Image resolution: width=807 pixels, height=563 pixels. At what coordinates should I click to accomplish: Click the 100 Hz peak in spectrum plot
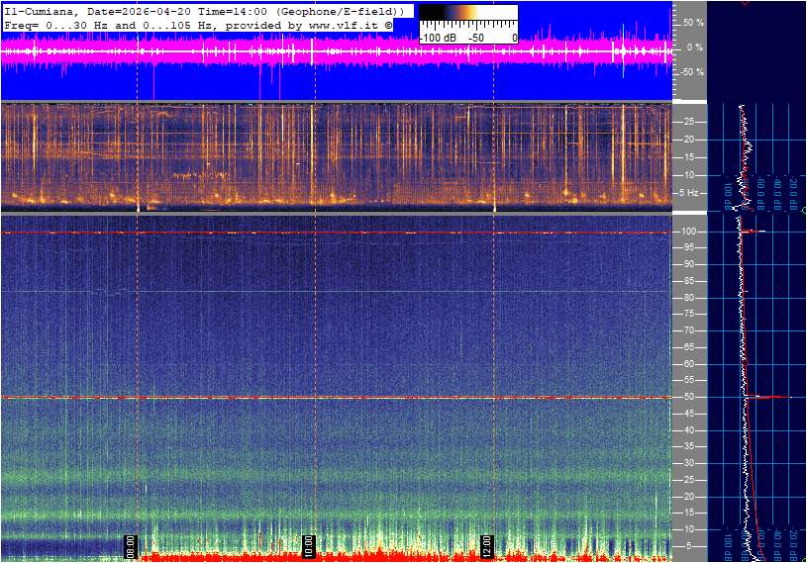757,232
